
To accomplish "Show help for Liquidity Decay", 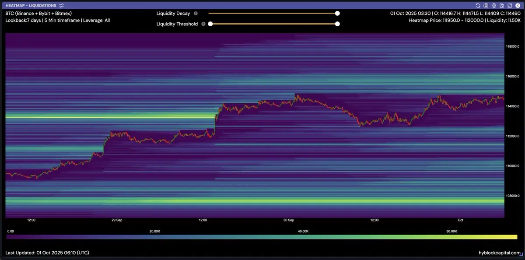I will pos(196,14).
